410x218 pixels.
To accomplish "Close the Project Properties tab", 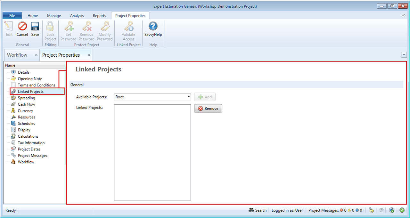I will (89, 55).
